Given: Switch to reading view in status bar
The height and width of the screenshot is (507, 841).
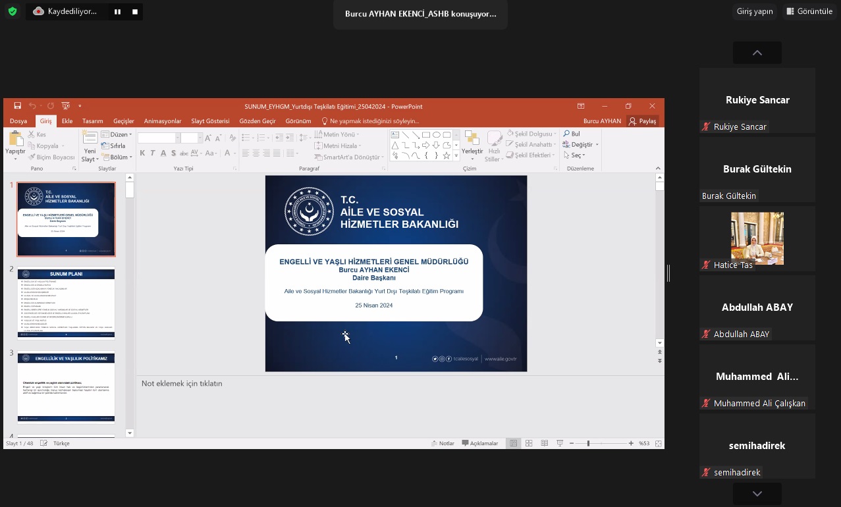Looking at the screenshot, I should [545, 444].
